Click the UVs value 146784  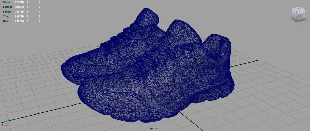tap(20, 21)
